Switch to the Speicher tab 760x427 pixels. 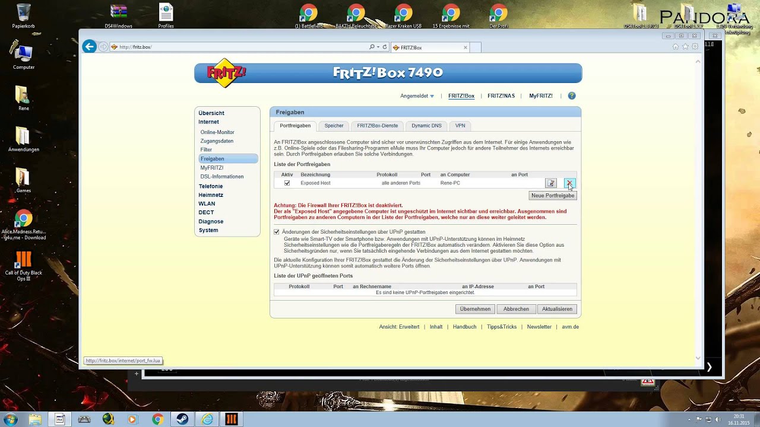[x=334, y=126]
